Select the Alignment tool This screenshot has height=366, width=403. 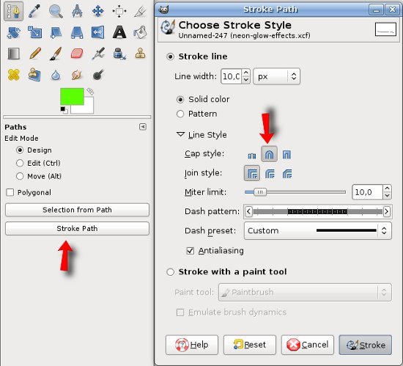point(119,11)
